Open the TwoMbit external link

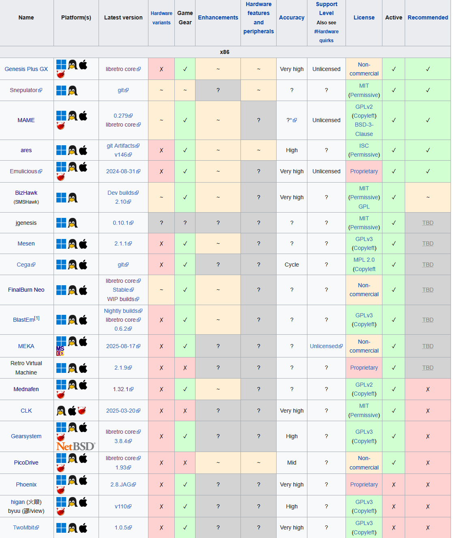point(26,527)
